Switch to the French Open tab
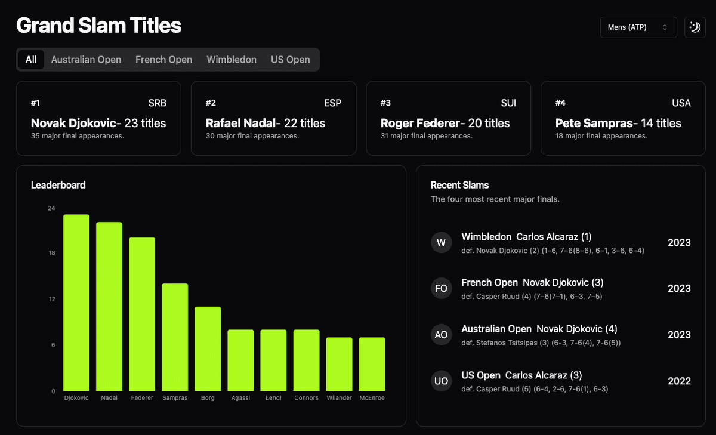The width and height of the screenshot is (716, 435). click(163, 60)
